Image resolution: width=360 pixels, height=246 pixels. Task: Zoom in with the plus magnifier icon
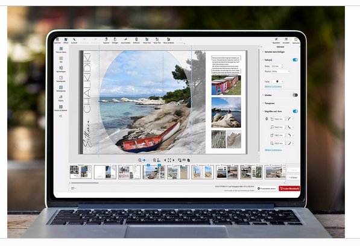coord(154,160)
